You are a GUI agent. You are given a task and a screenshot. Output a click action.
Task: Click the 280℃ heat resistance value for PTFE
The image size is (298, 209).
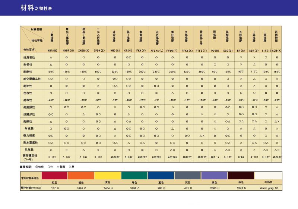point(202,71)
